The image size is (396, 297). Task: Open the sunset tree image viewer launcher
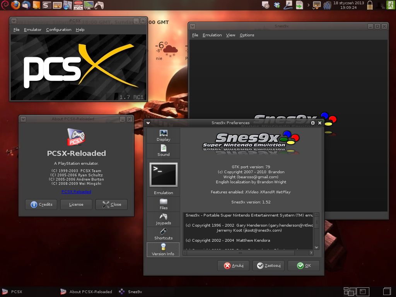[57, 5]
